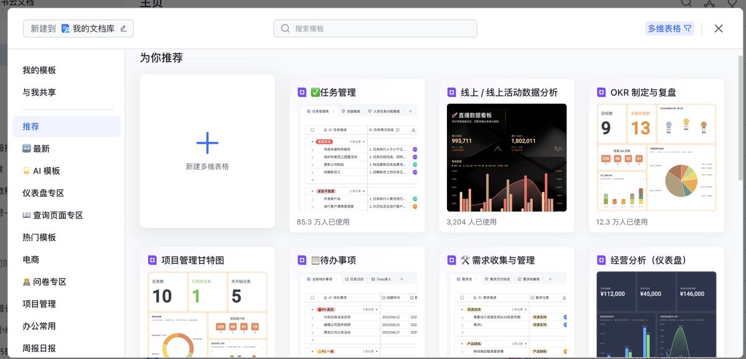Image resolution: width=746 pixels, height=359 pixels.
Task: Click the large plus icon to create Bitable
Action: [x=207, y=143]
